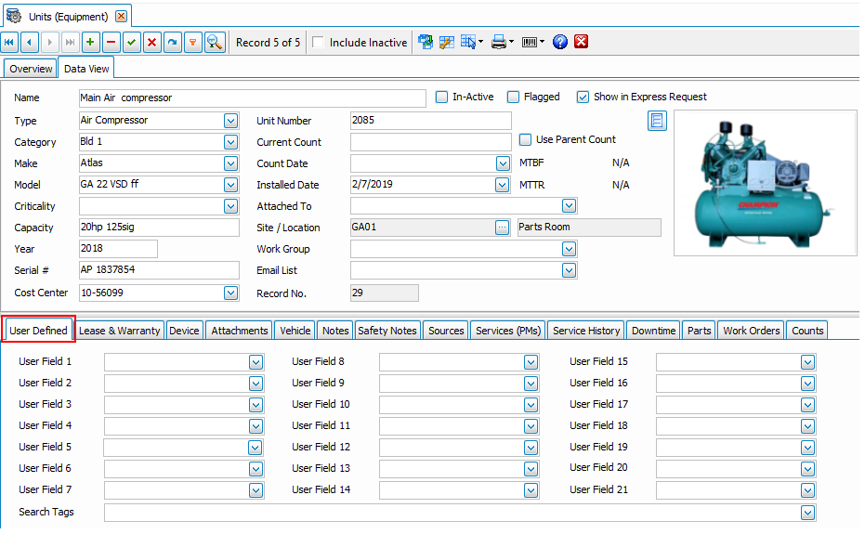Open the Counts tab
Viewport: 865px width, 534px height.
[x=807, y=331]
